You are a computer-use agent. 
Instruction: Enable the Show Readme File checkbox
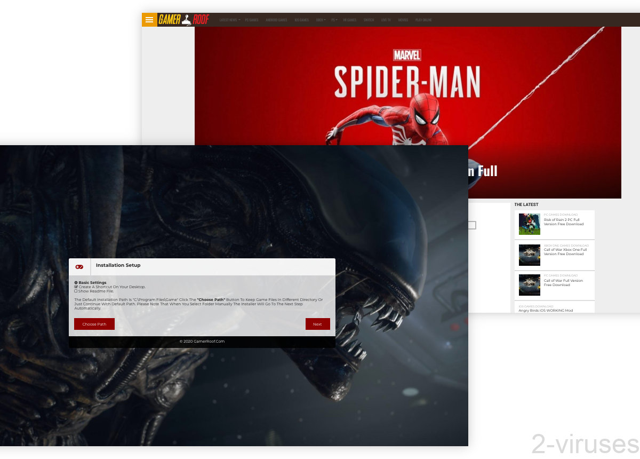click(x=76, y=291)
